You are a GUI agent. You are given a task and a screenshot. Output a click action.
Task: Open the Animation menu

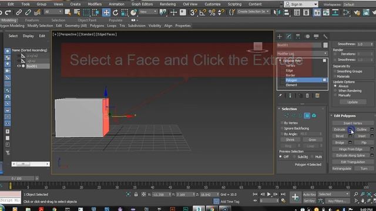[x=116, y=4]
